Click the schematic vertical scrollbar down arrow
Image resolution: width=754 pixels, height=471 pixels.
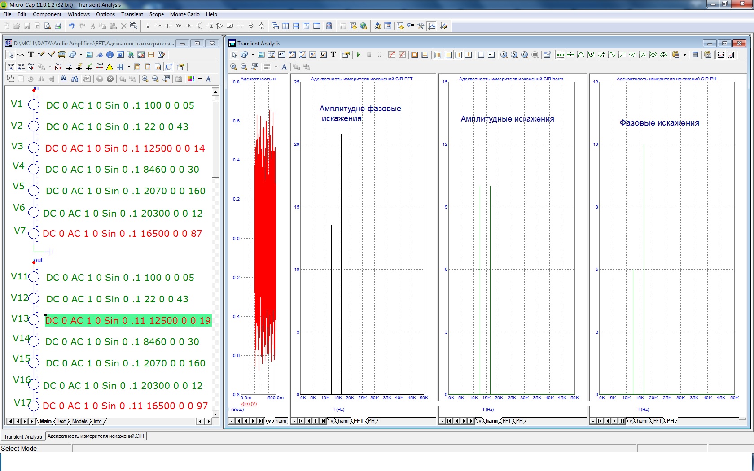[x=215, y=414]
